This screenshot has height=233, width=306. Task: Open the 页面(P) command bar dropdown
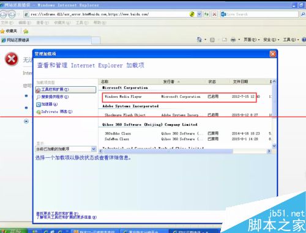click(x=252, y=40)
